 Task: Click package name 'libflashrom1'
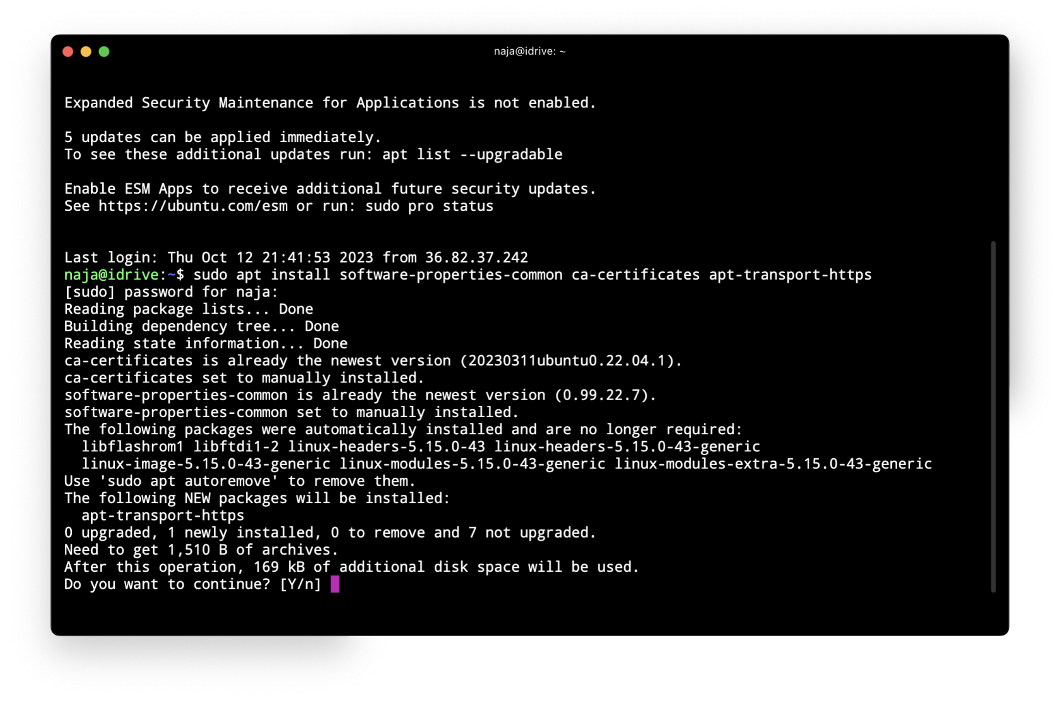click(132, 447)
